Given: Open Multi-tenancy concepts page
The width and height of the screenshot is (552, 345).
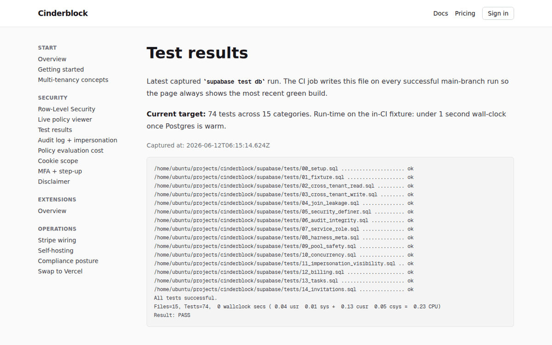Looking at the screenshot, I should point(73,80).
